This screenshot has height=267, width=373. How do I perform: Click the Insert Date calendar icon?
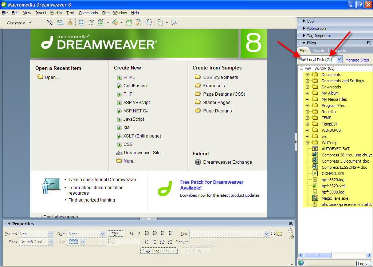(129, 23)
